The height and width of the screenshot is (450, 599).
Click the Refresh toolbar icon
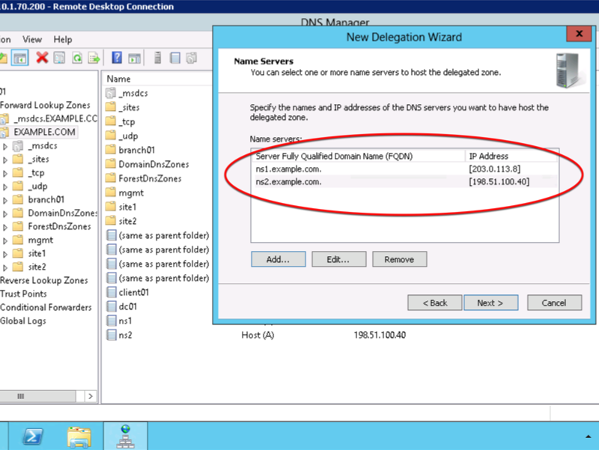point(78,58)
